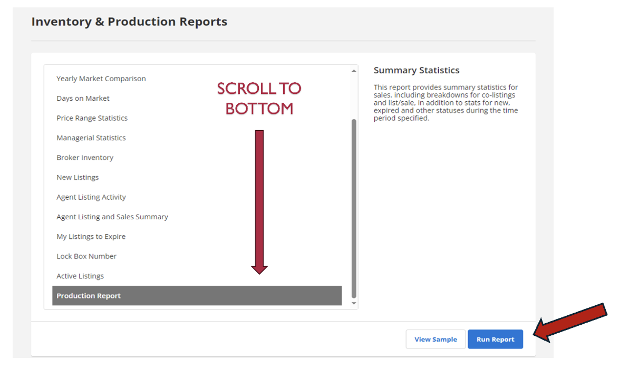Viewport: 619px width, 368px height.
Task: Pick My Listings to Expire report
Action: 91,237
